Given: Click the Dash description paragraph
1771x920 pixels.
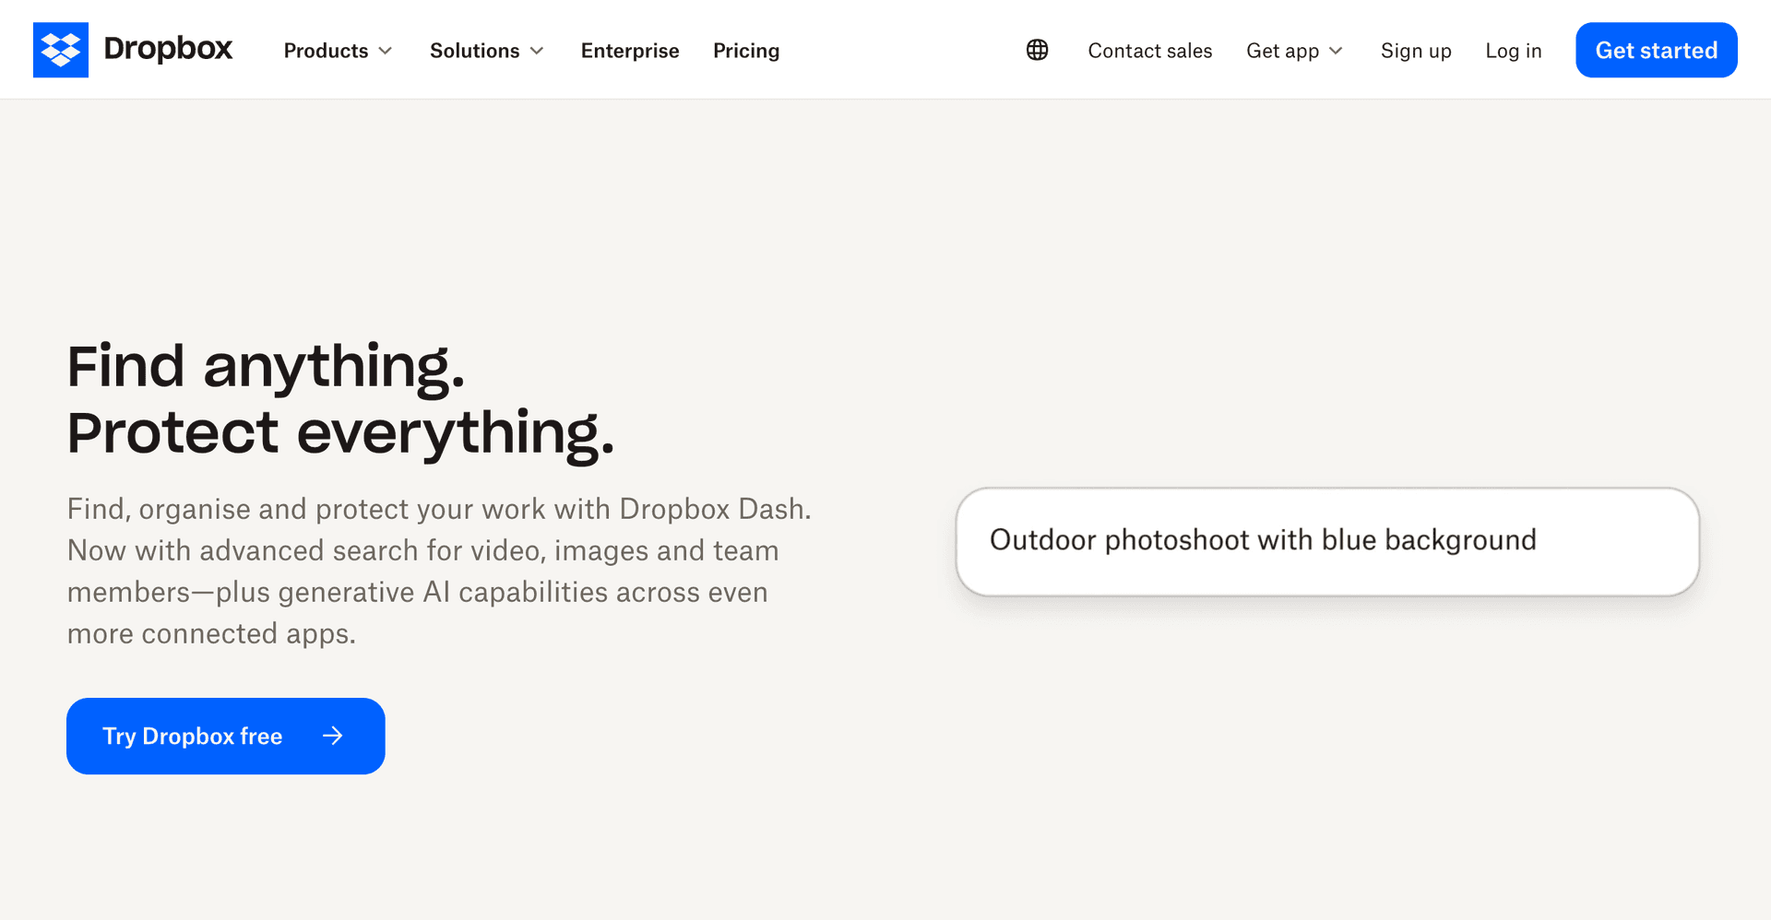Looking at the screenshot, I should click(439, 571).
